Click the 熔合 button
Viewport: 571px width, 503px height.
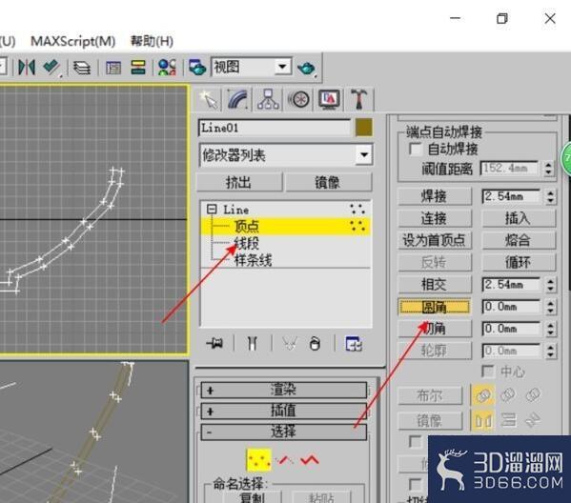[519, 240]
